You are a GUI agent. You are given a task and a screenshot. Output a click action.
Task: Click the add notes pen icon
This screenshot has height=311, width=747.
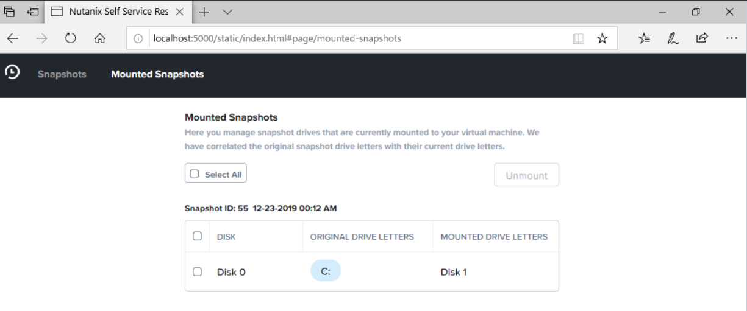673,38
